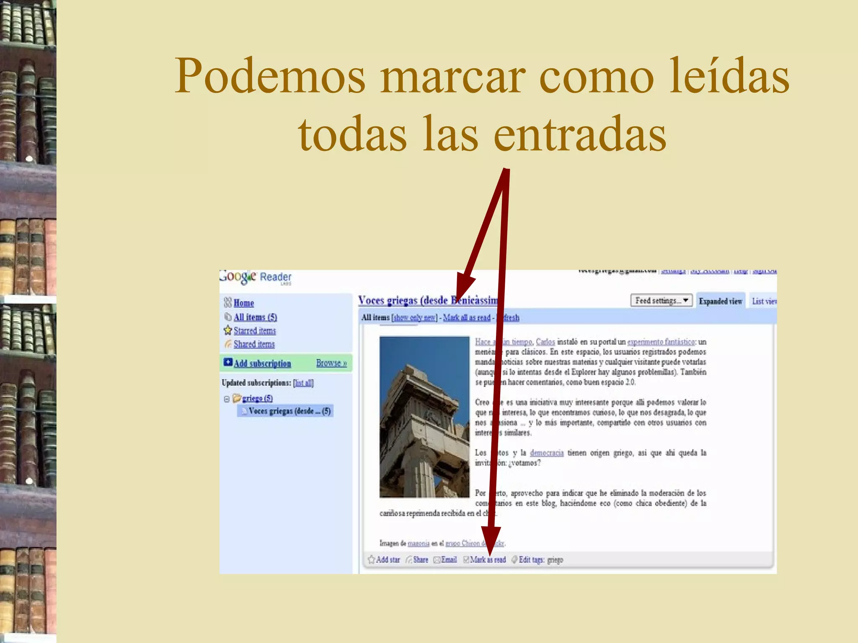Open the Feed settings dropdown
Screen dimensions: 858x643
tap(662, 301)
